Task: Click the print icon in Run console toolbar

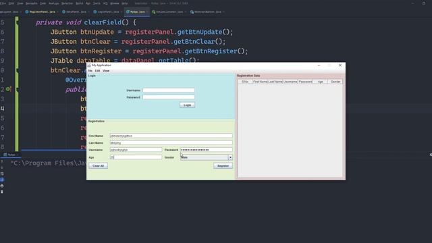Action: click(x=2, y=186)
